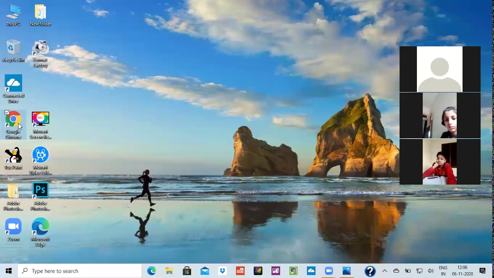The image size is (494, 278).
Task: Open Google Chrome desktop shortcut
Action: (13, 120)
